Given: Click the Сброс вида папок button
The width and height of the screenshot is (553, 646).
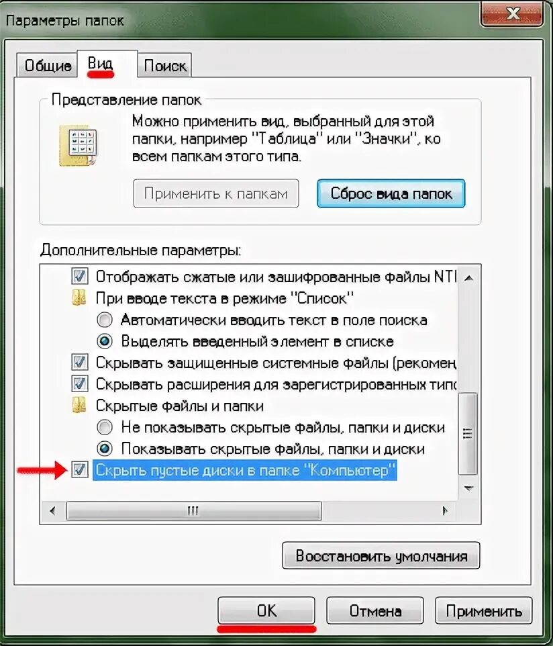Looking at the screenshot, I should [x=391, y=193].
